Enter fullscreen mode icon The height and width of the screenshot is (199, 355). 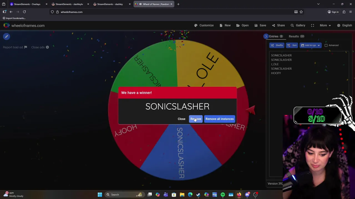click(313, 25)
